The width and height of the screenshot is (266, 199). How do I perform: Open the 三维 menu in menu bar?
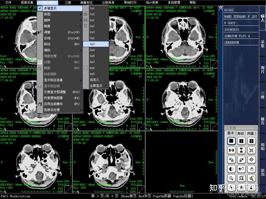tap(68, 3)
